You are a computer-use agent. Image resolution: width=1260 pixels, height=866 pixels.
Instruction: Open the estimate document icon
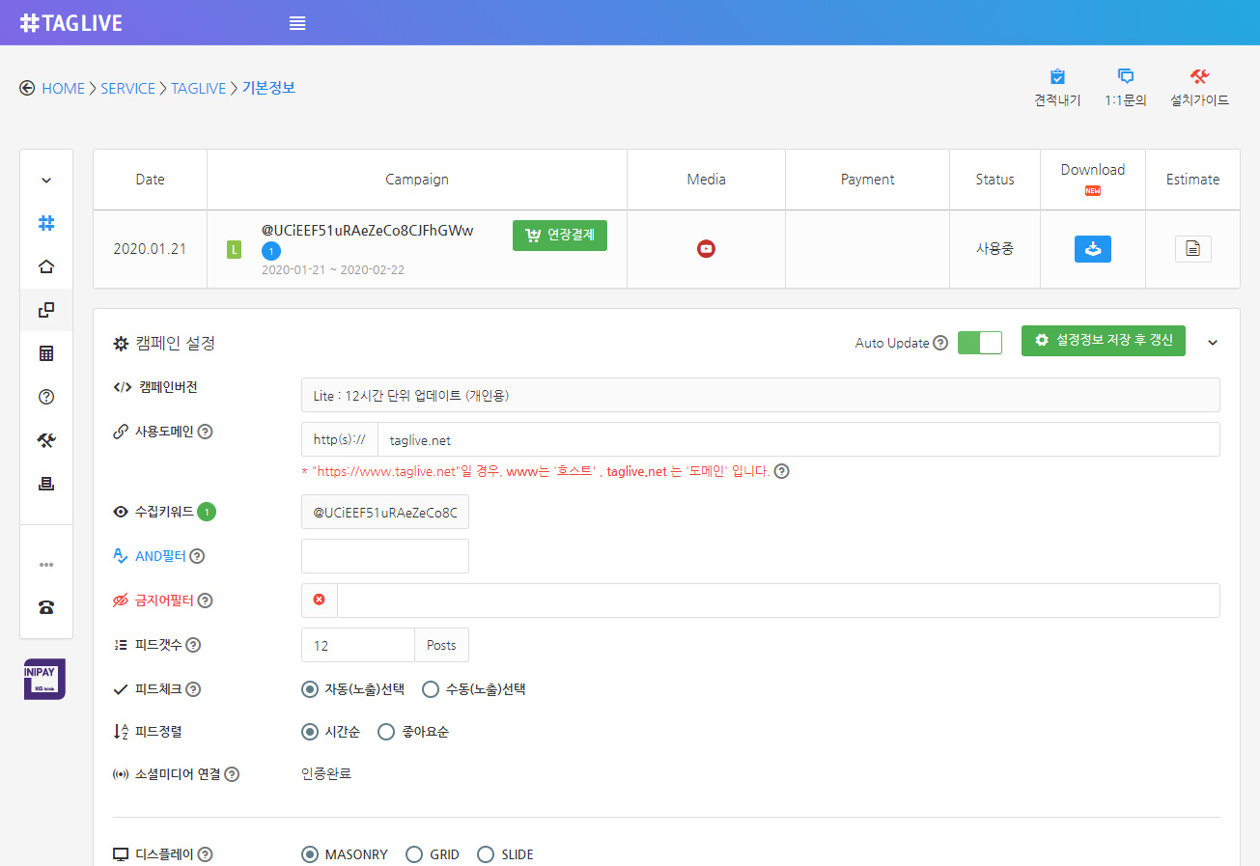click(1192, 249)
